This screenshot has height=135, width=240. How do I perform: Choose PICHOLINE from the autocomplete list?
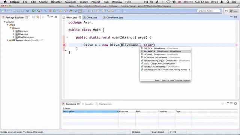point(165,57)
